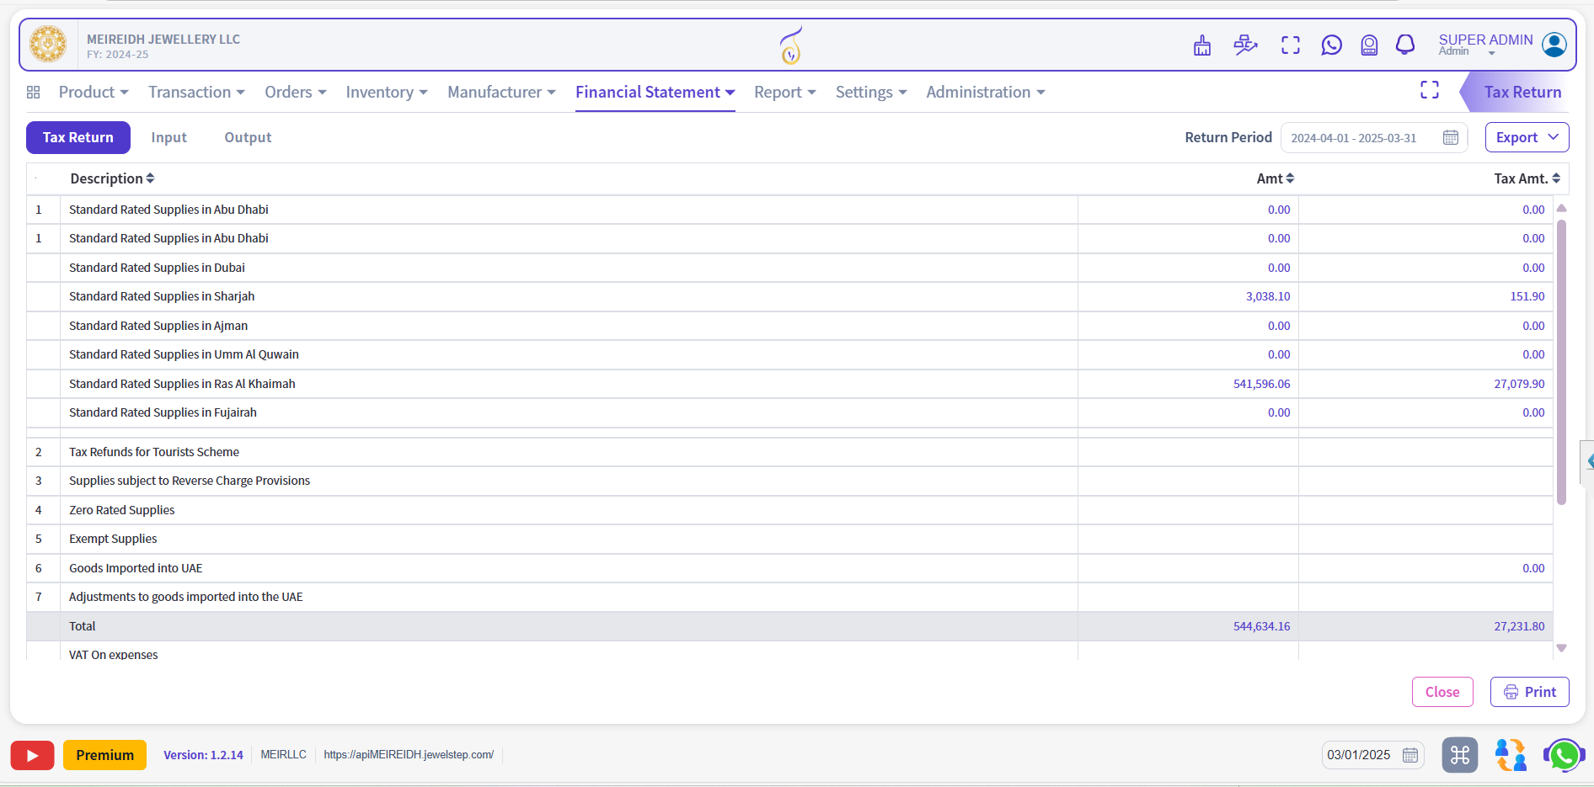This screenshot has width=1594, height=787.
Task: Open the footer date calendar icon
Action: 1410,755
